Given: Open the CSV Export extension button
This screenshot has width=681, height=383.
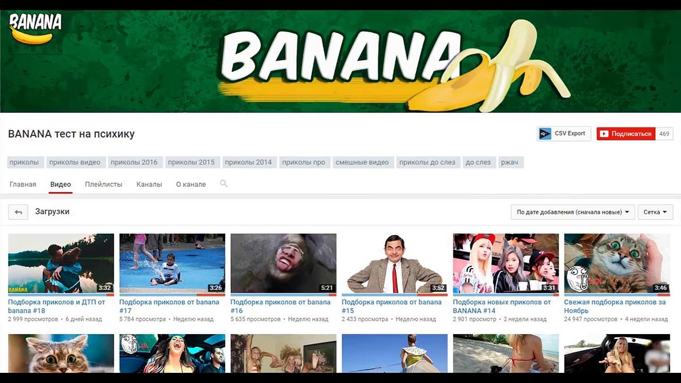Looking at the screenshot, I should click(x=564, y=134).
